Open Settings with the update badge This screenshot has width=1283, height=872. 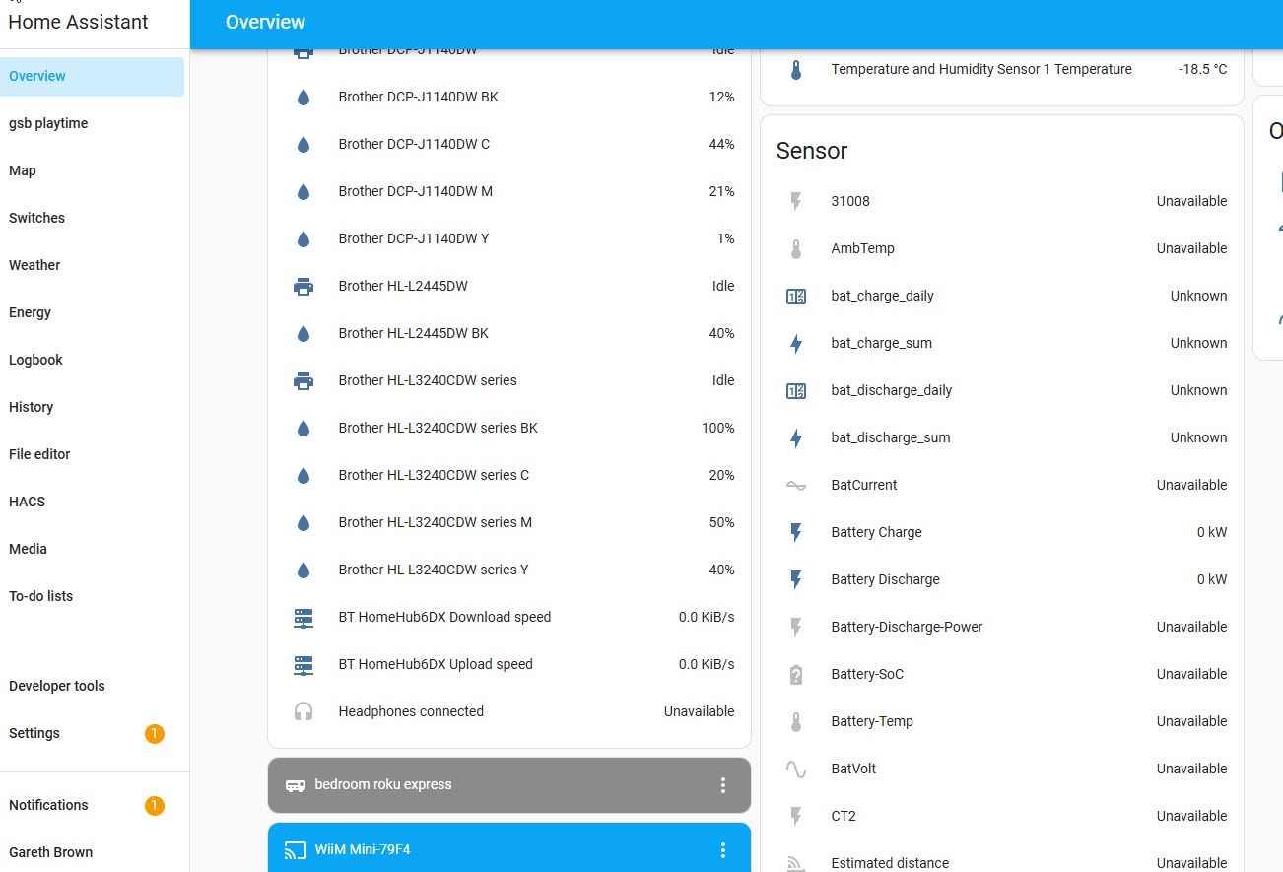[x=34, y=733]
